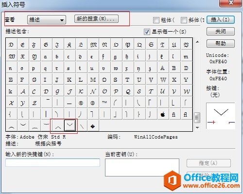Select the Fraktur capital W symbol
Screen dimensions: 243x194
[x=12, y=56]
